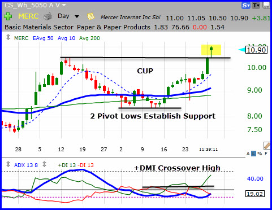This screenshot has height=210, width=272.
Task: Click the arrows icon after ADX 13 8
Action: click(x=44, y=164)
